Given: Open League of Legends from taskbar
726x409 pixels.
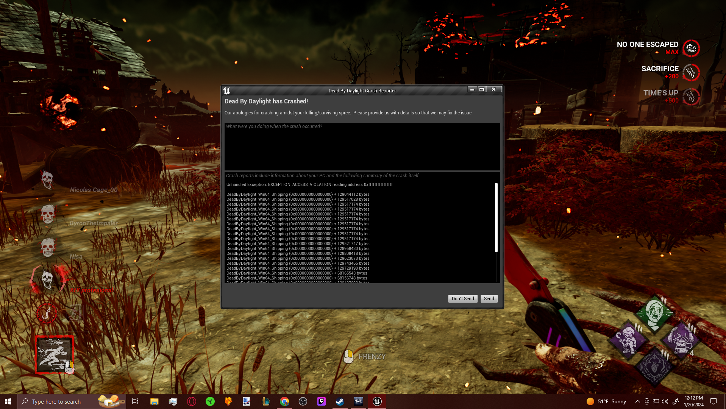Looking at the screenshot, I should [265, 401].
